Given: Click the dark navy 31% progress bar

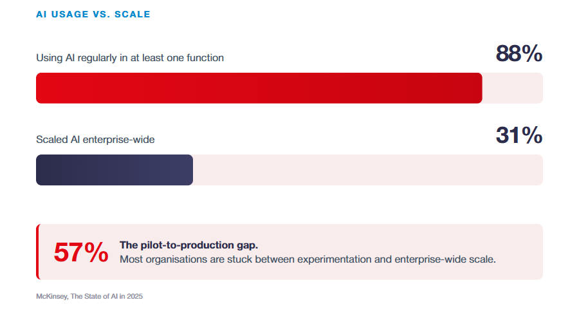Looking at the screenshot, I should (115, 170).
